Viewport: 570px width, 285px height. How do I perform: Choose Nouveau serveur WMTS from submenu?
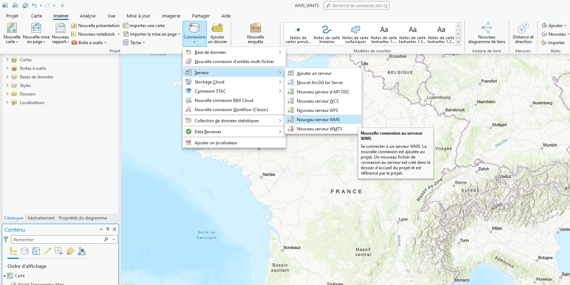click(x=319, y=129)
